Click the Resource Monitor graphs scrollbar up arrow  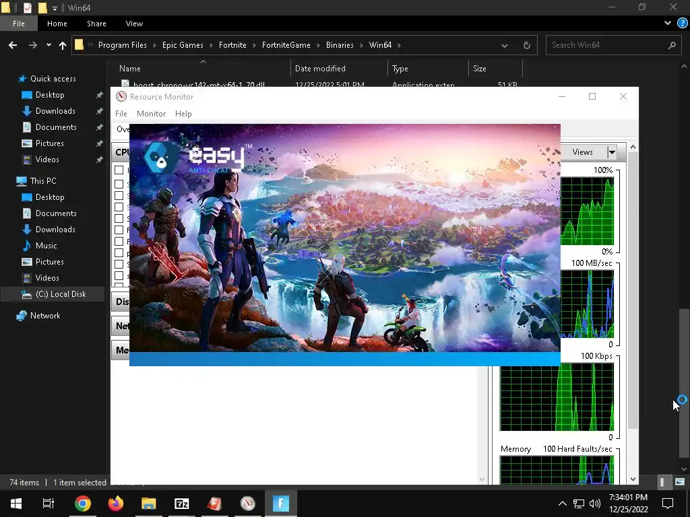pos(633,147)
